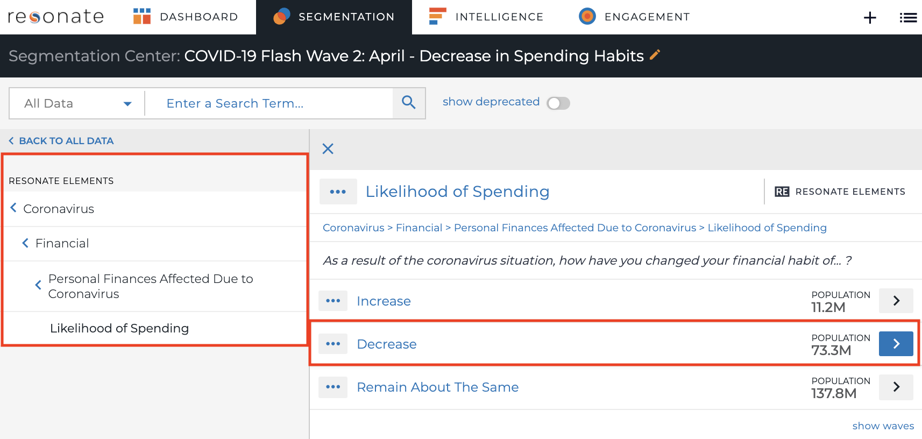
Task: Click the Likelihood of Spending breadcrumb
Action: click(767, 228)
